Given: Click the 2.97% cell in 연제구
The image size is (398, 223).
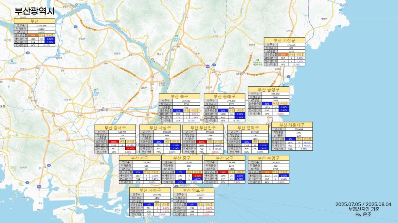Looking at the screenshot, I should pos(263,148).
